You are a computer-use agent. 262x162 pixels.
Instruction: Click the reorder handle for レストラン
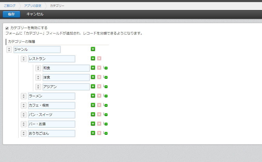pos(24,59)
